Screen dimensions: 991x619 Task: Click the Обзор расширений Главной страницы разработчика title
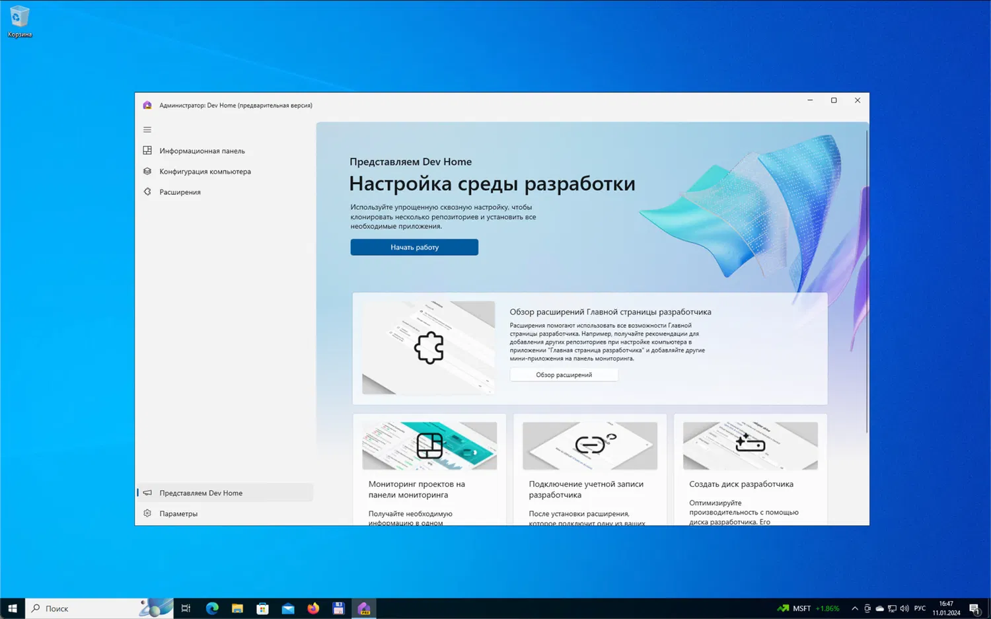(x=610, y=312)
